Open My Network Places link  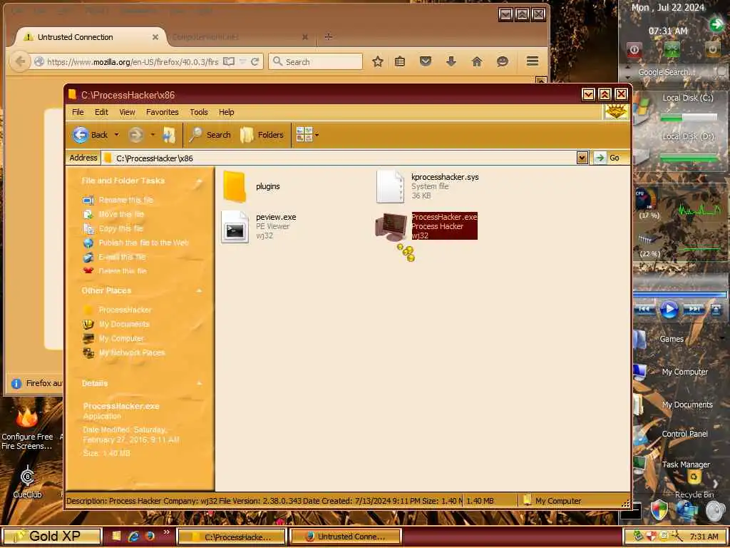[x=132, y=352]
